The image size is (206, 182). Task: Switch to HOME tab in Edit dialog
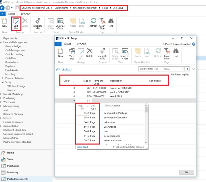[68, 44]
